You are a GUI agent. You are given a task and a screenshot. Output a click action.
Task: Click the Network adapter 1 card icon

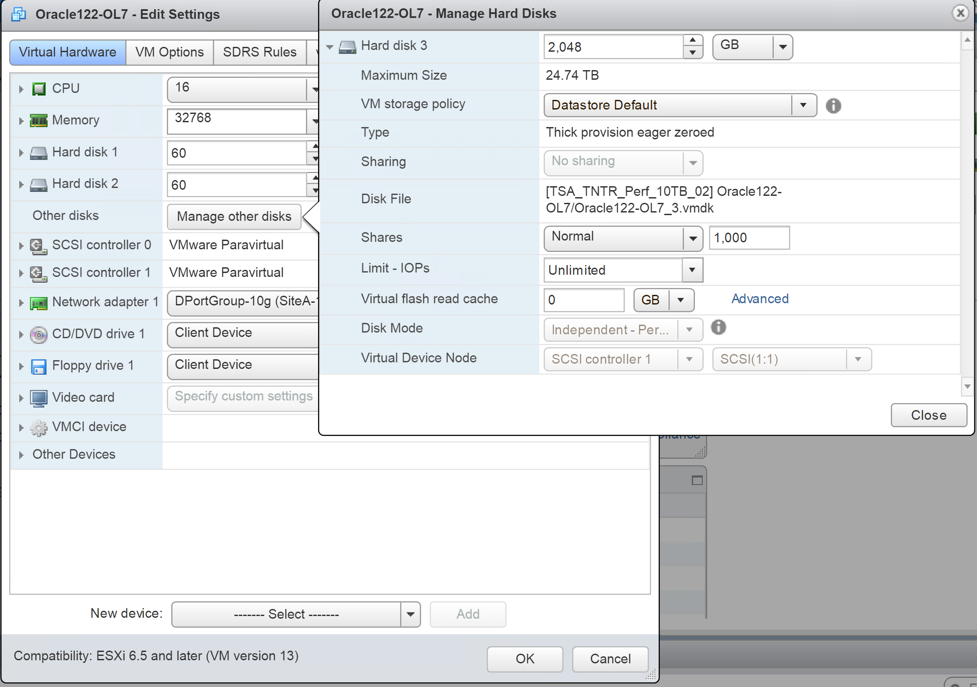(39, 303)
